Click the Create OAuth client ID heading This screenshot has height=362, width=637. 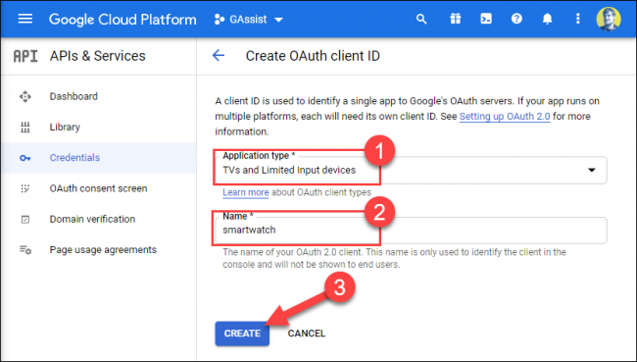313,56
